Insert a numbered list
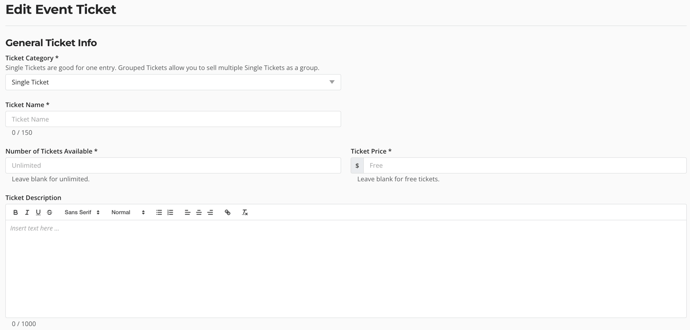This screenshot has width=690, height=330. [170, 213]
